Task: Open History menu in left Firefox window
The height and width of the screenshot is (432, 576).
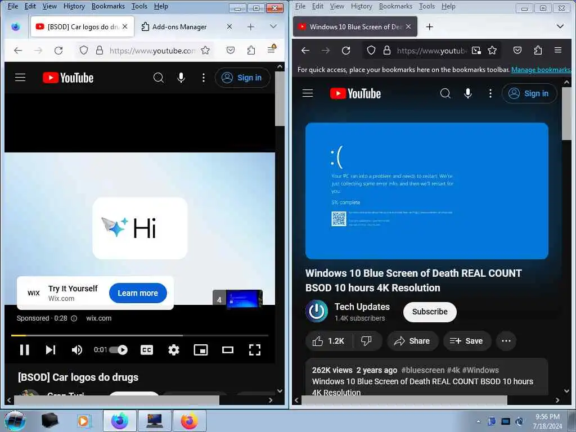Action: click(74, 6)
